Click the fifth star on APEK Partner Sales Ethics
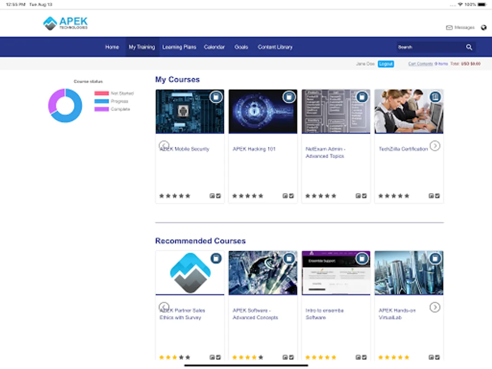Image resolution: width=492 pixels, height=369 pixels. tap(188, 357)
